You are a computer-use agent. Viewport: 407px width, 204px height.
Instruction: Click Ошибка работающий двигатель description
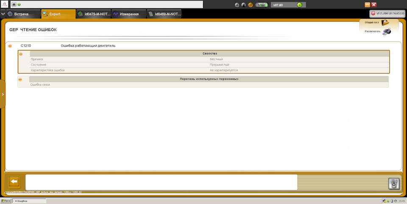[88, 46]
